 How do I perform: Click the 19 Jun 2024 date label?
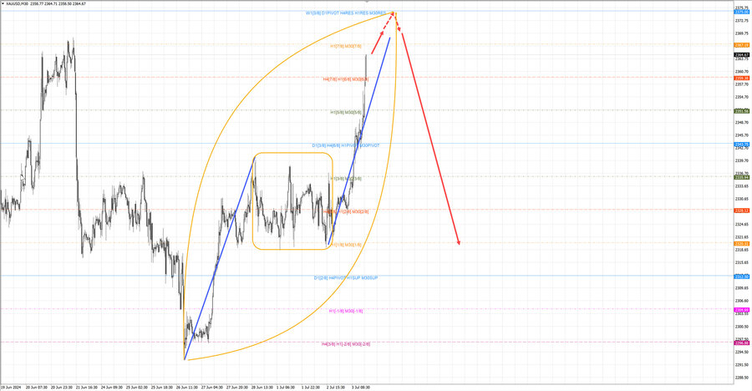click(x=11, y=387)
